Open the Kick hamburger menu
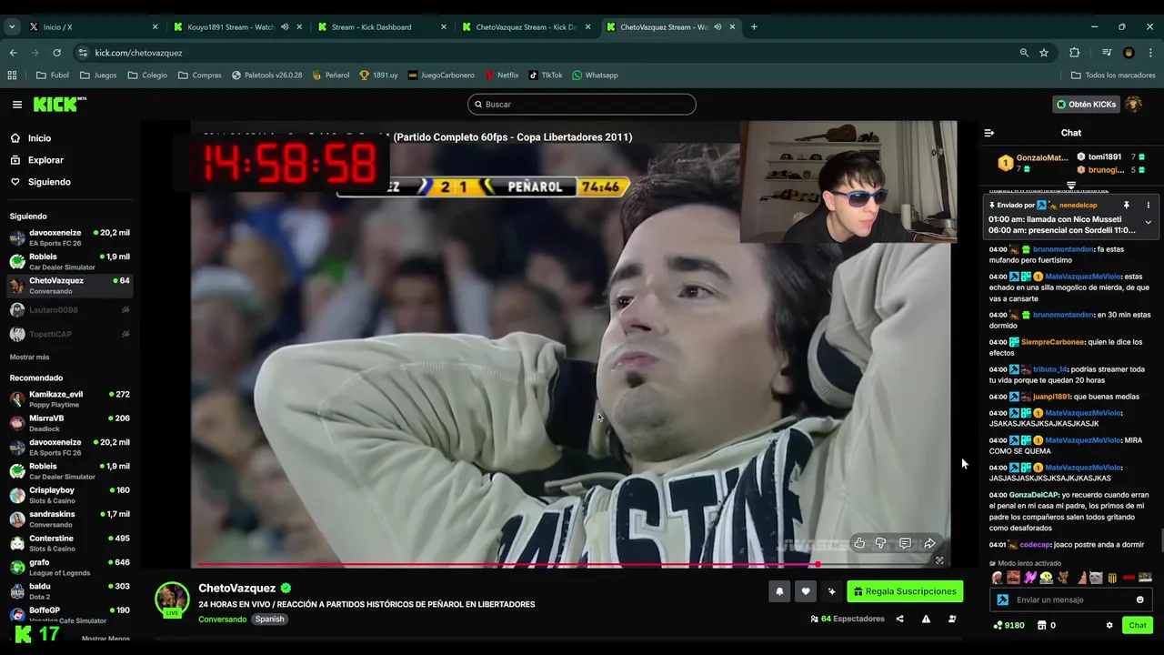 coord(16,105)
